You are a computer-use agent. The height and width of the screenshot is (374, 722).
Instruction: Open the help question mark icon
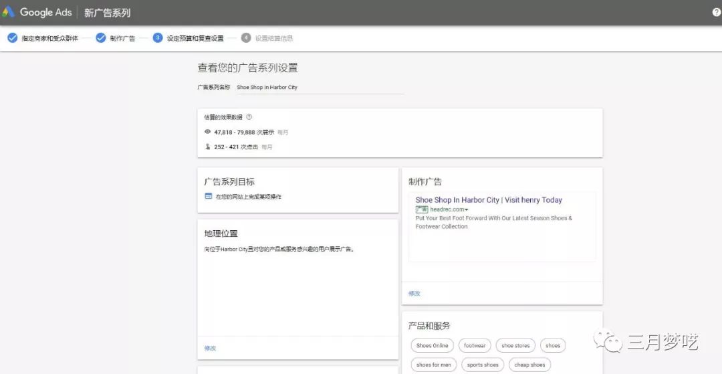(x=717, y=13)
